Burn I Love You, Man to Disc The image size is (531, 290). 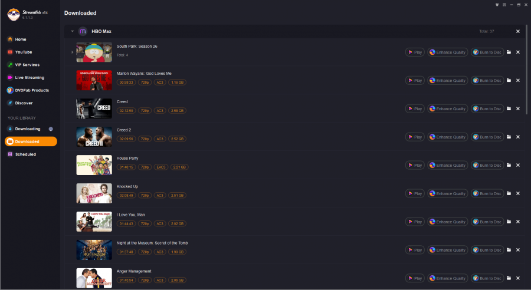pyautogui.click(x=487, y=222)
